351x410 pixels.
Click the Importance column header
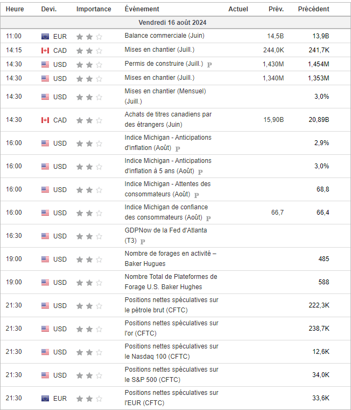(94, 9)
